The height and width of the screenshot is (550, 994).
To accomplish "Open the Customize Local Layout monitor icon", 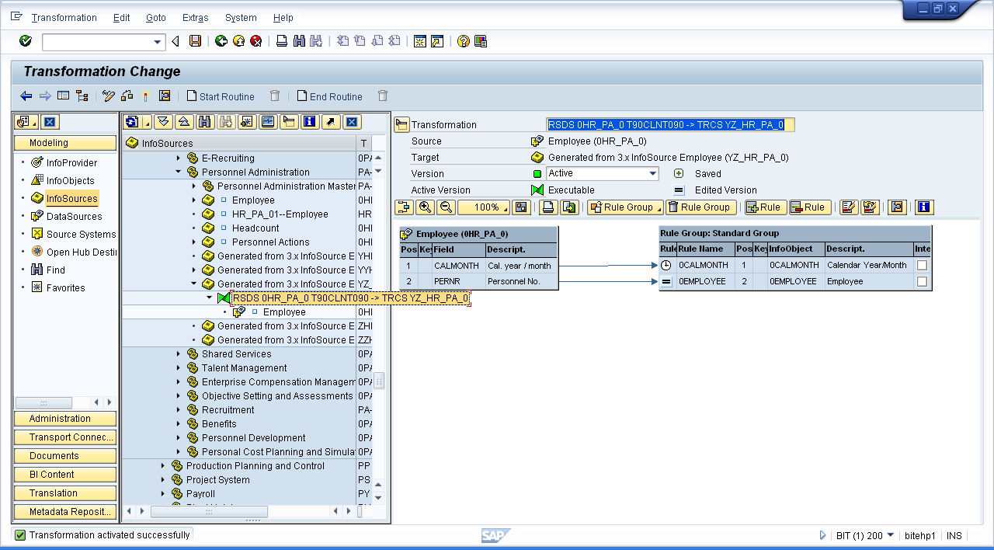I will click(x=480, y=41).
